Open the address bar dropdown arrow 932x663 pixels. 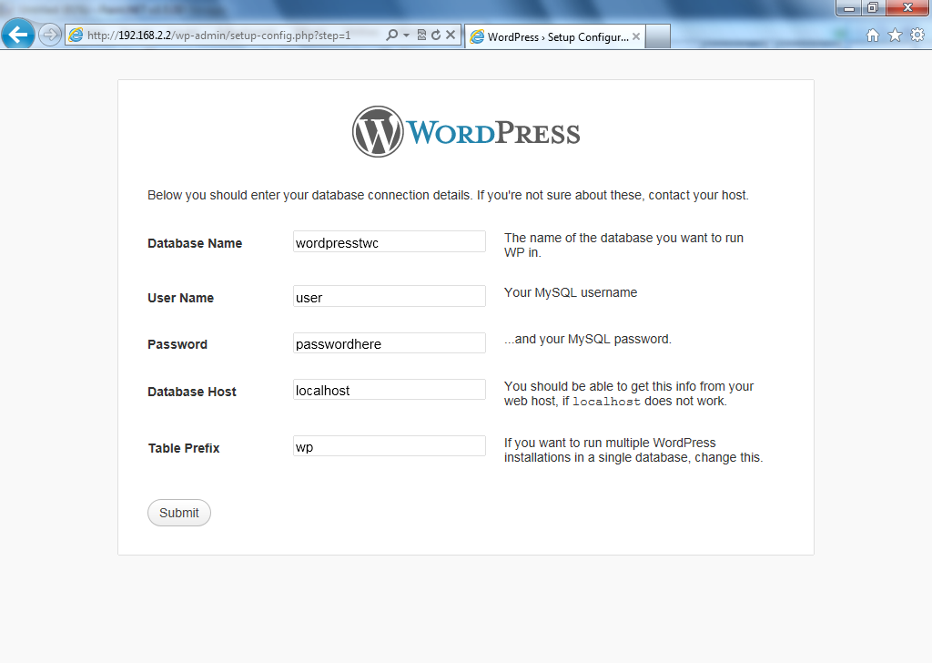(x=407, y=36)
